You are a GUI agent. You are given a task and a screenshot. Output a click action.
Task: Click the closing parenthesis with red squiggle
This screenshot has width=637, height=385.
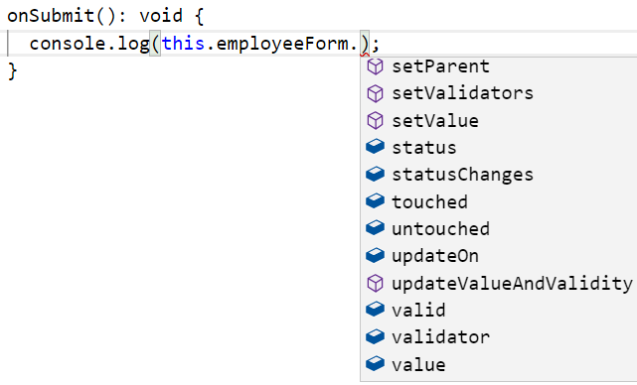pos(365,44)
